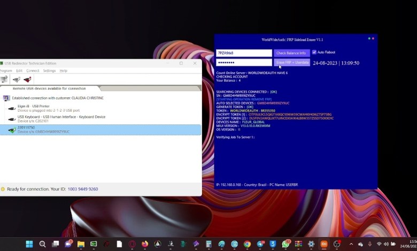Select the 2201117SG connected device row
This screenshot has height=251, width=417.
101,130
